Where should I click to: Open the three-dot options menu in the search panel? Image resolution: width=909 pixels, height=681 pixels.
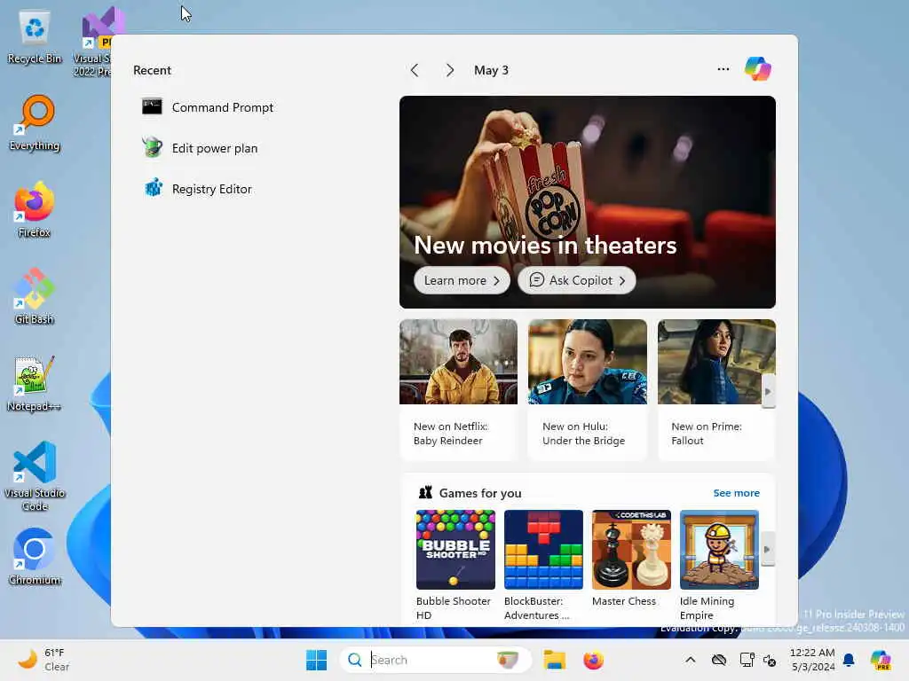click(x=723, y=69)
